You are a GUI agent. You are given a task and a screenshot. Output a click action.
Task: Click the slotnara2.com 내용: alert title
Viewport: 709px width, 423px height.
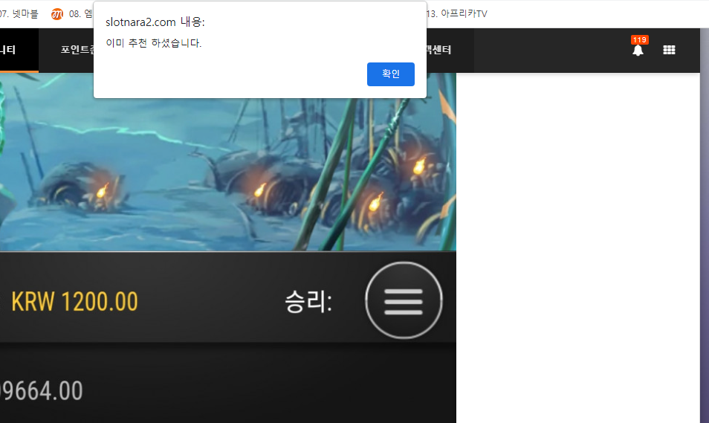tap(155, 22)
